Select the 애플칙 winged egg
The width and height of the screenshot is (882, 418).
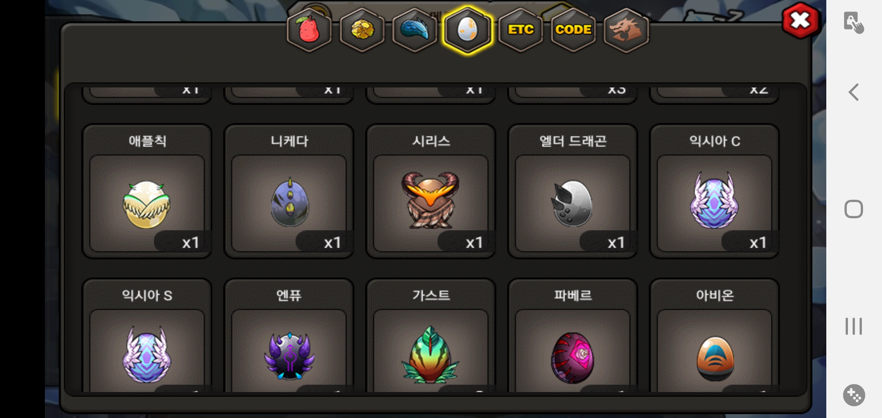[x=147, y=191]
